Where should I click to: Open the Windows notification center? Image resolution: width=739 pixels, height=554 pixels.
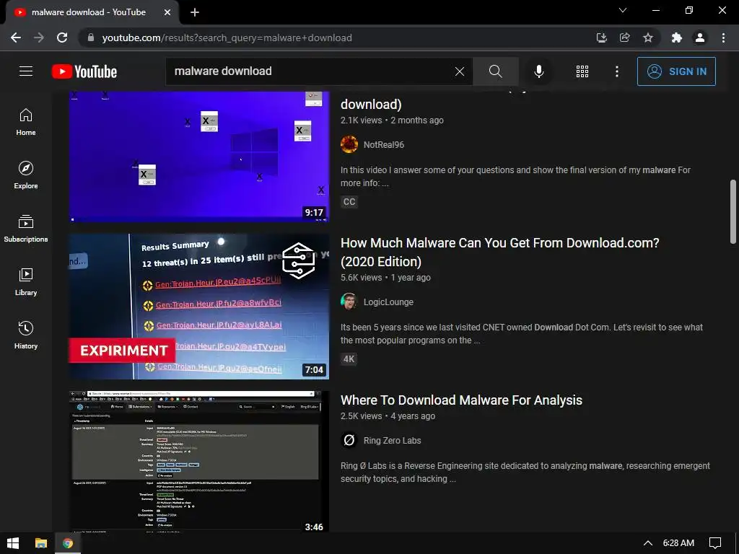715,543
